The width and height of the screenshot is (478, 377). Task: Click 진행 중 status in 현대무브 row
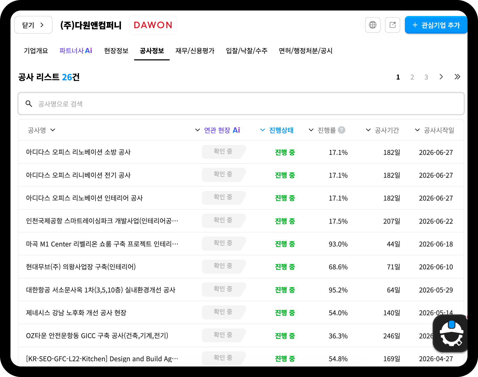point(285,267)
